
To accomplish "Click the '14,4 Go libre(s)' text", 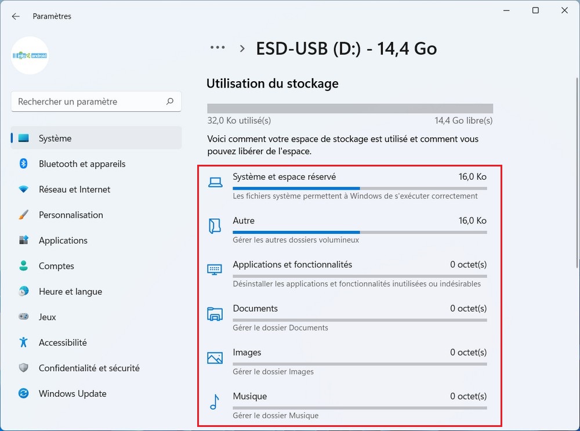I will point(463,121).
